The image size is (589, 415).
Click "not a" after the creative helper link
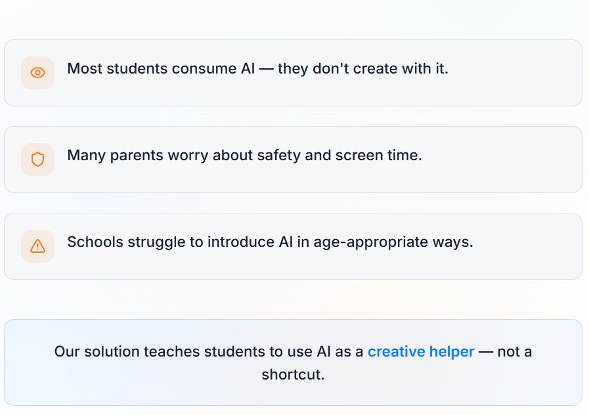tap(515, 352)
